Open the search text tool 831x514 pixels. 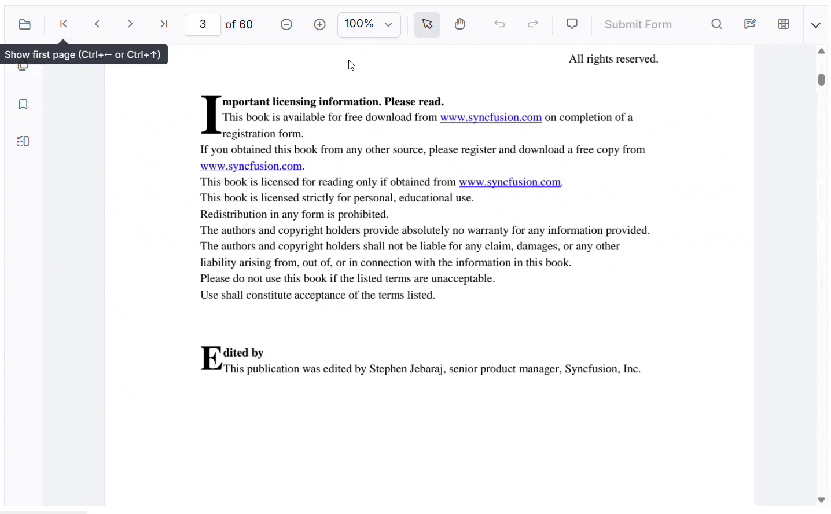717,24
